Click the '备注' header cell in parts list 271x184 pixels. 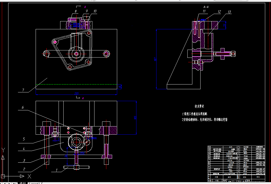click(x=258, y=177)
